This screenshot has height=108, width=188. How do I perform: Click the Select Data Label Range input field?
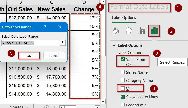31,43
